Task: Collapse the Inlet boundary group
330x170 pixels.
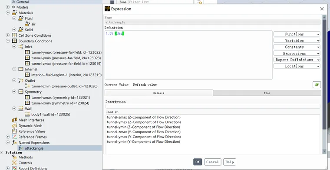Action: pos(14,47)
